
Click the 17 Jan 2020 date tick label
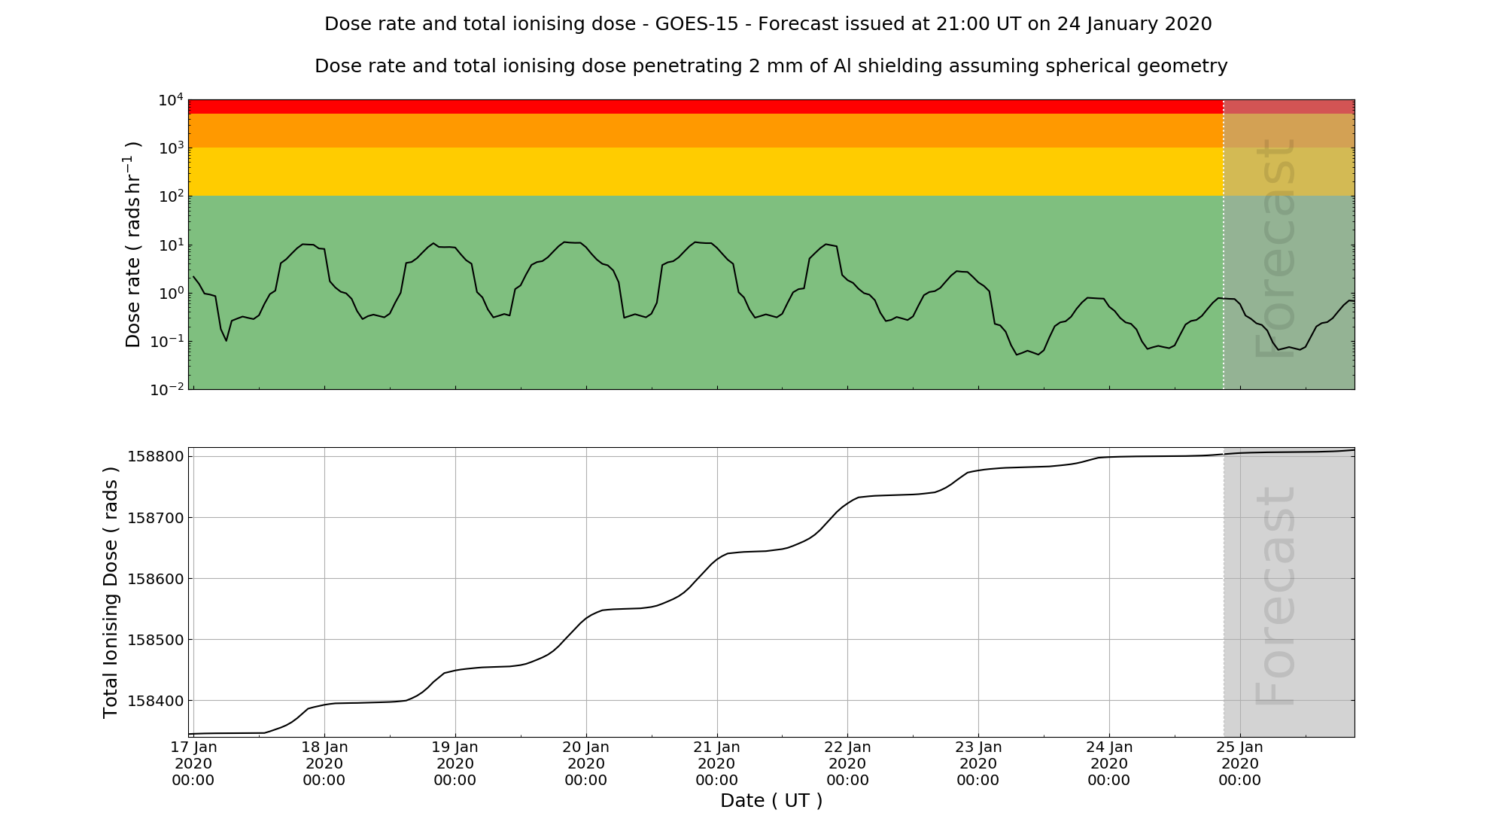pyautogui.click(x=193, y=763)
